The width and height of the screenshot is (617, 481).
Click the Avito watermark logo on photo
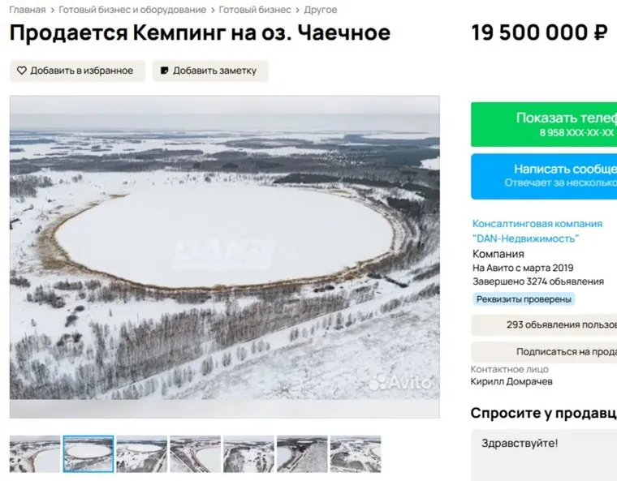399,381
